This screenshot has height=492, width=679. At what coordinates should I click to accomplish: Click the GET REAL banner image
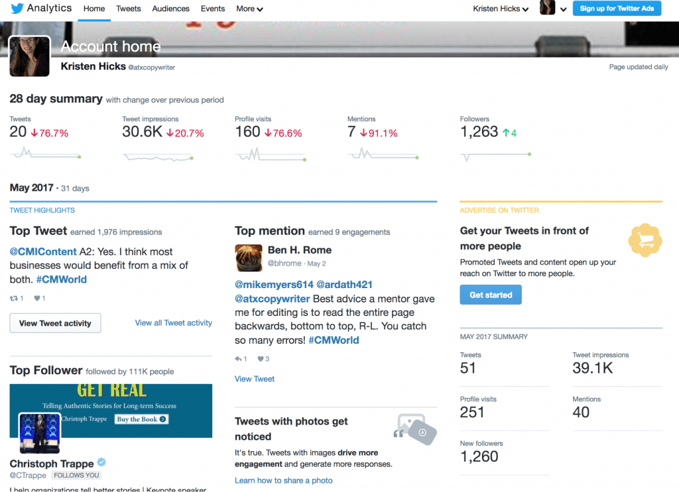[111, 411]
